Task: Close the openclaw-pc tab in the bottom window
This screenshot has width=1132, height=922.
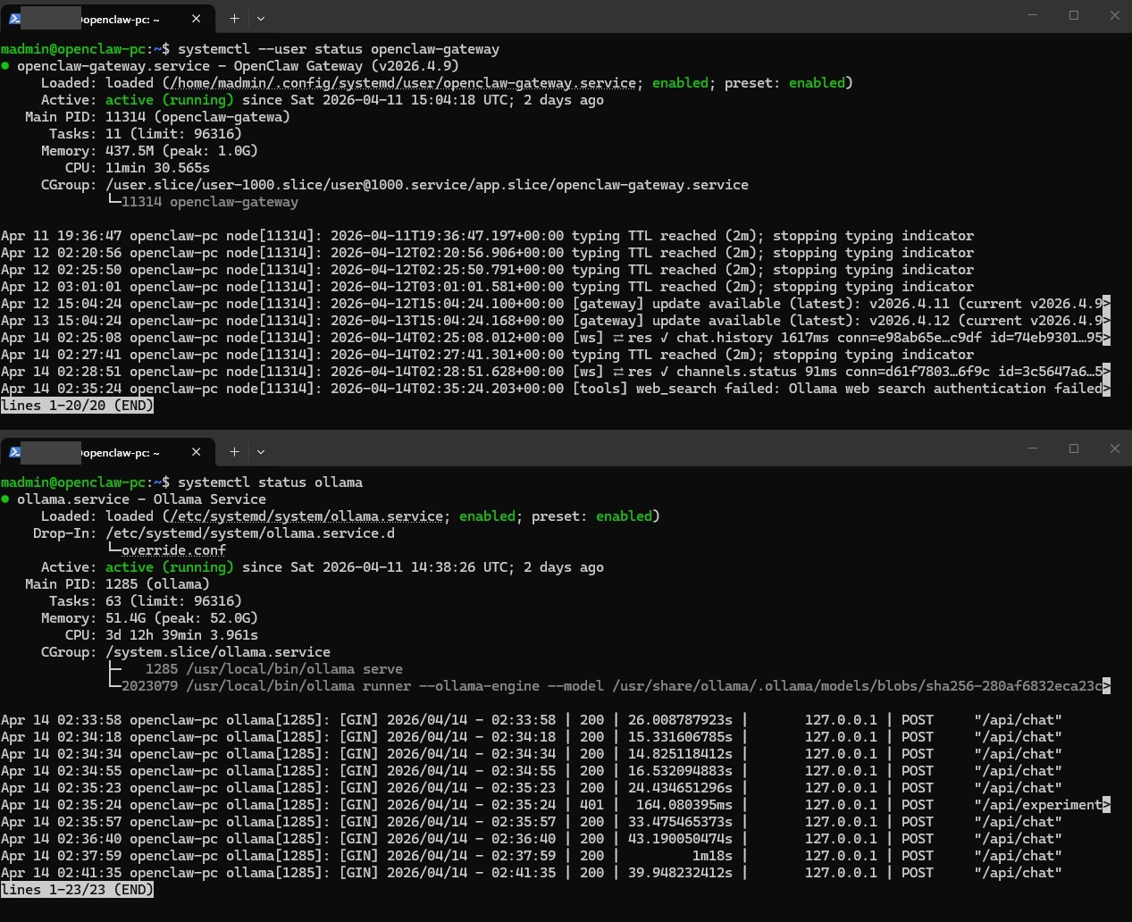Action: point(195,452)
